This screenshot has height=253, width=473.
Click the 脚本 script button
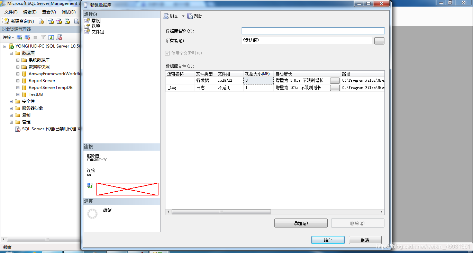tap(171, 16)
